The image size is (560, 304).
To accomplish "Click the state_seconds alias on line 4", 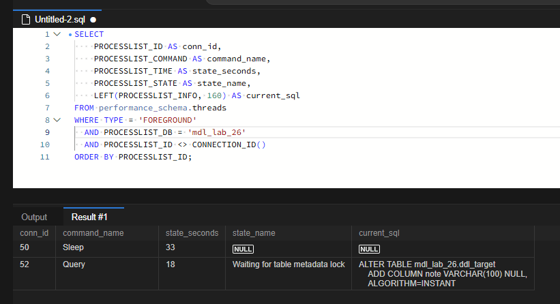I will click(x=224, y=71).
